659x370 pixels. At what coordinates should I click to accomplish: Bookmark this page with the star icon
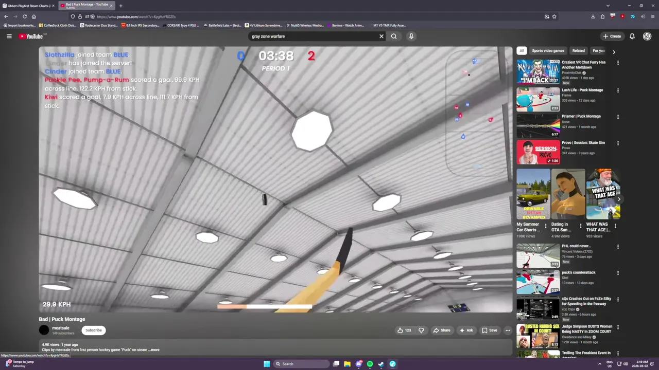(x=554, y=16)
